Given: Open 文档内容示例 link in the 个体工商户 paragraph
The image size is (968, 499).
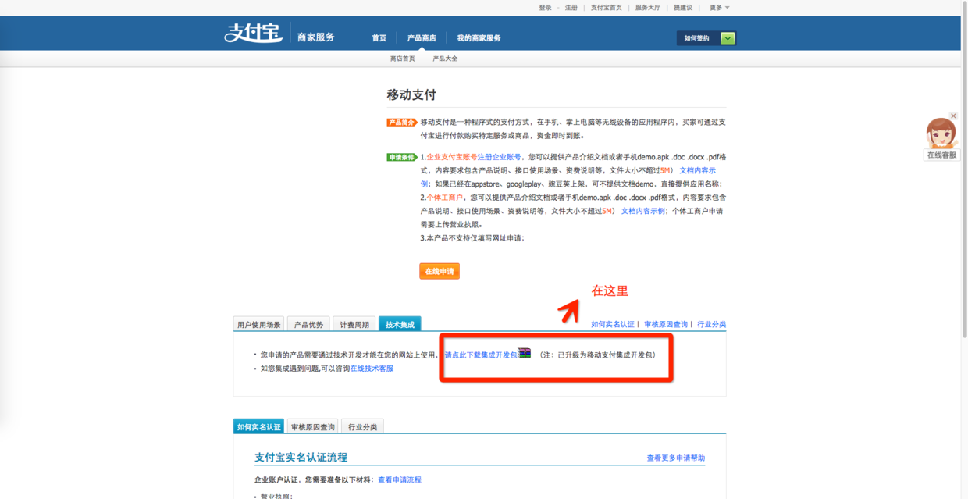Looking at the screenshot, I should (x=643, y=211).
